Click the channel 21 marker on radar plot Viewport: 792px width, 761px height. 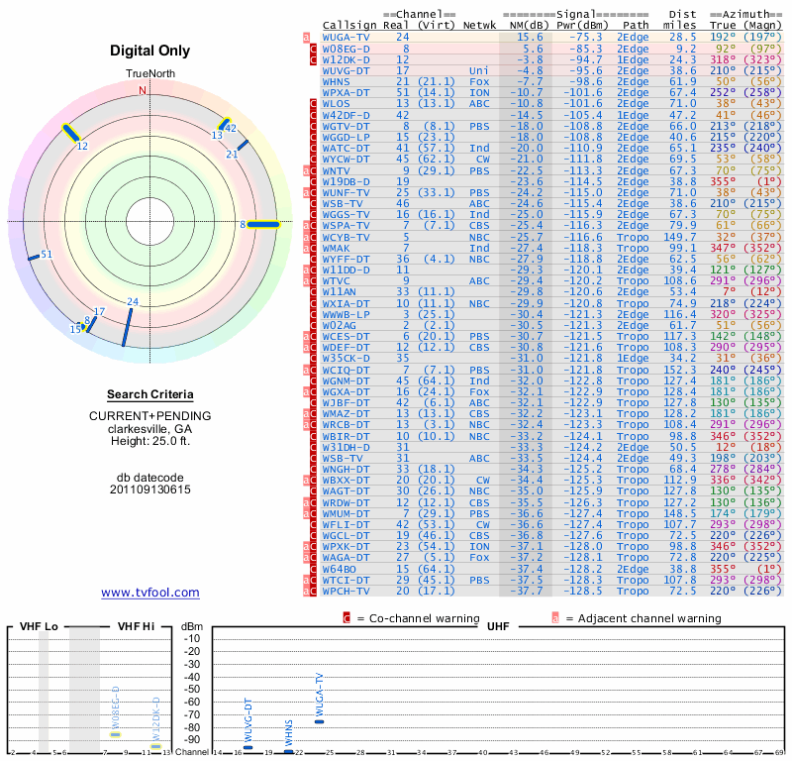[241, 146]
